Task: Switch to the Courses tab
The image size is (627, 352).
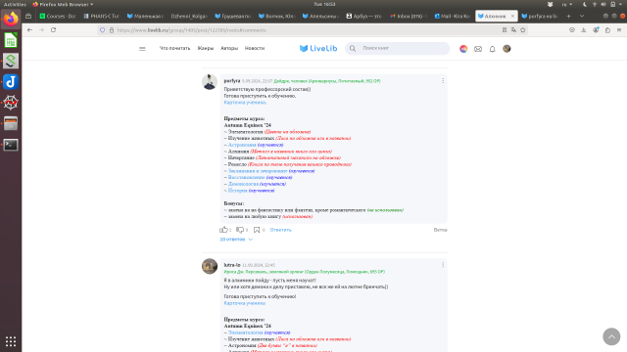Action: (58, 16)
